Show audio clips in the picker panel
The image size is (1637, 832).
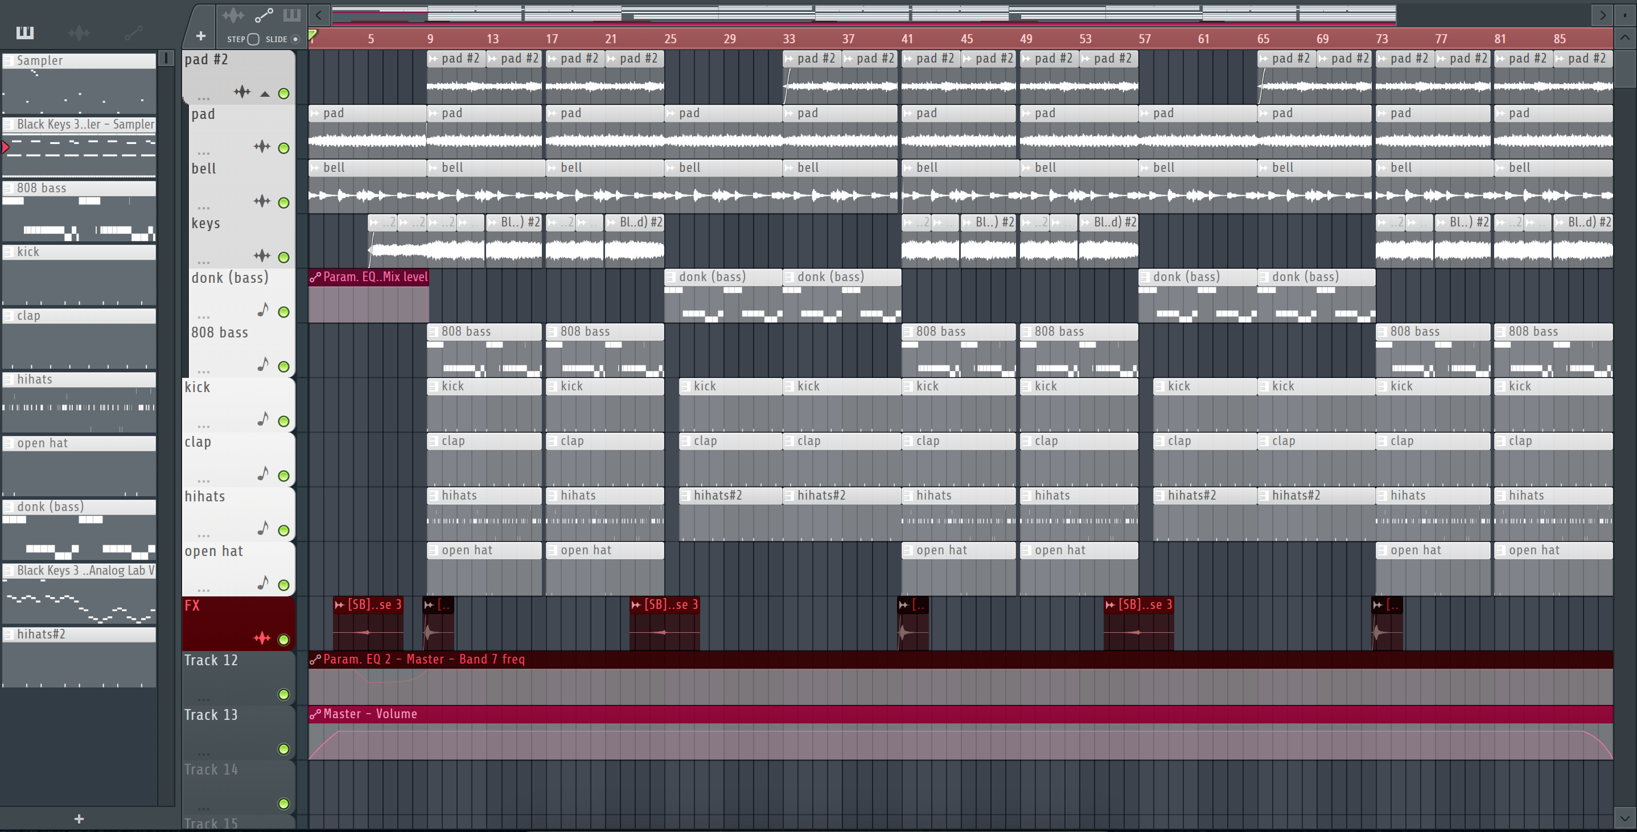click(80, 32)
